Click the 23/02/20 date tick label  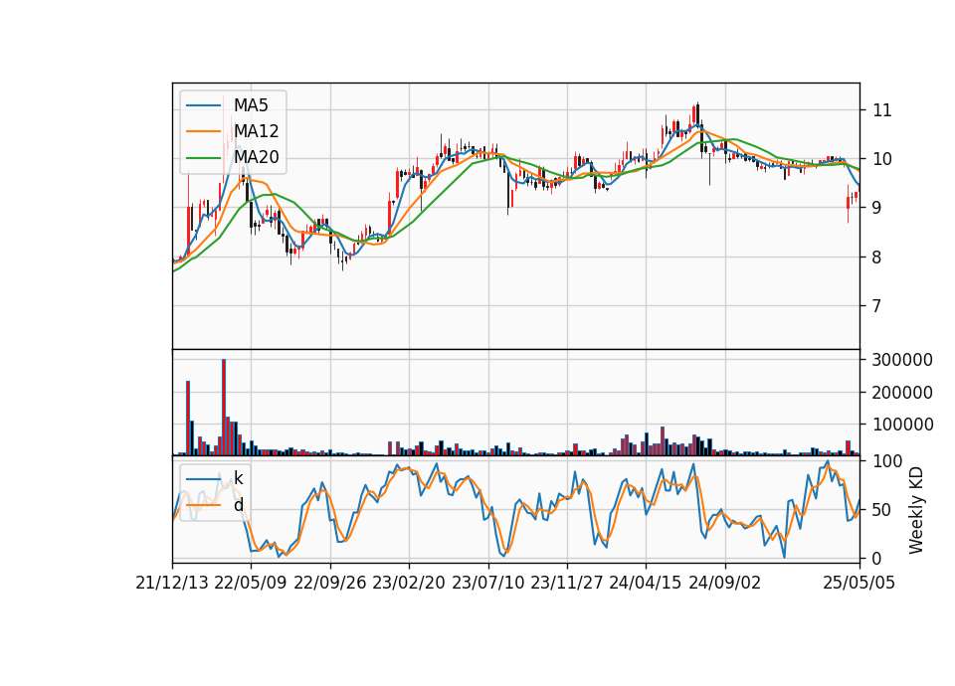coord(409,584)
